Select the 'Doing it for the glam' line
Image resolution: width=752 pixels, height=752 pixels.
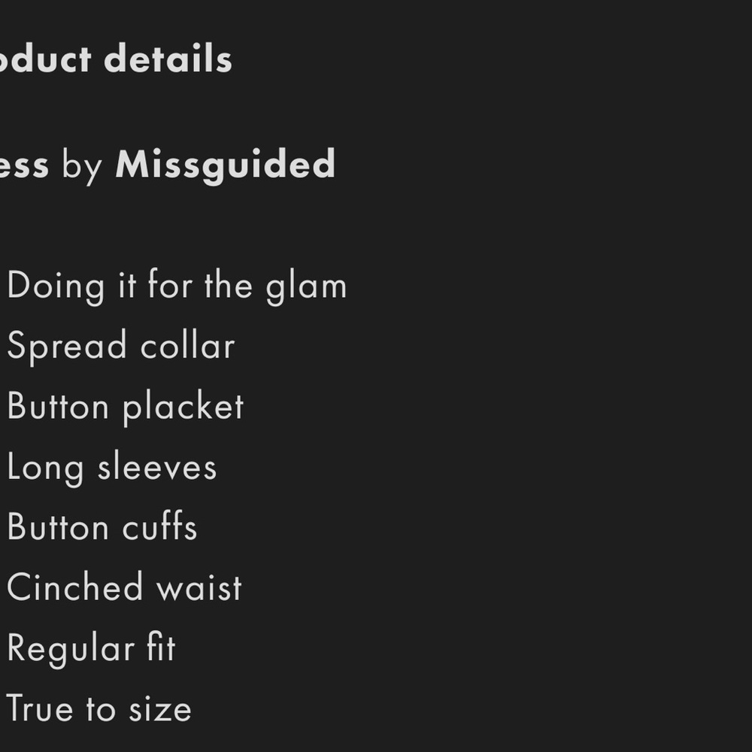[x=177, y=287]
